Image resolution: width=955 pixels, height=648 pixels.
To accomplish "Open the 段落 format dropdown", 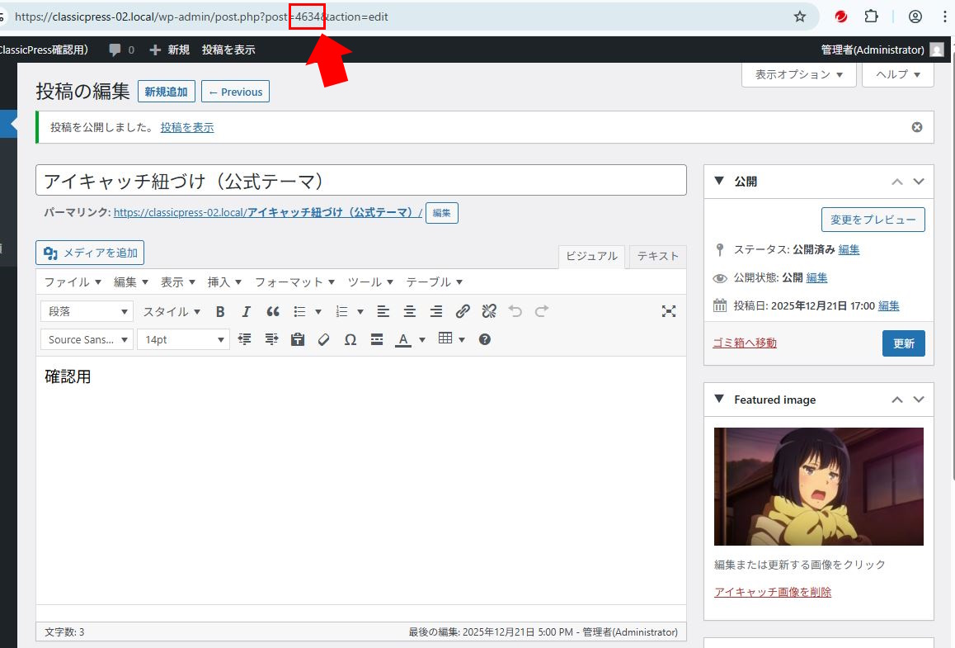I will pos(87,311).
